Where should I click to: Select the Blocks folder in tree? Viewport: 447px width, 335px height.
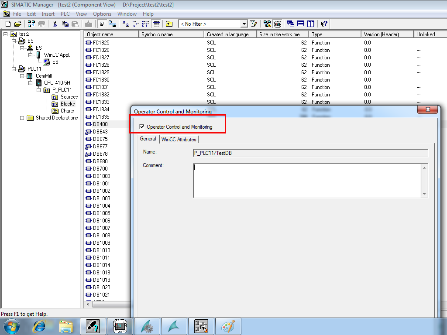coord(68,104)
